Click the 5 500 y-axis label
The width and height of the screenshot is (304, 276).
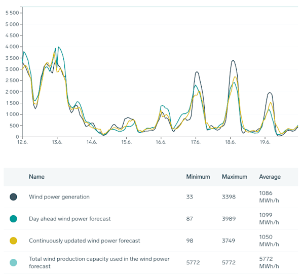[12, 13]
